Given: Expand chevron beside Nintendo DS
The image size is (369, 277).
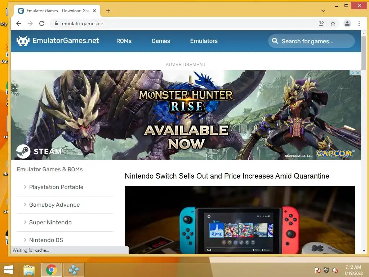Looking at the screenshot, I should point(25,240).
